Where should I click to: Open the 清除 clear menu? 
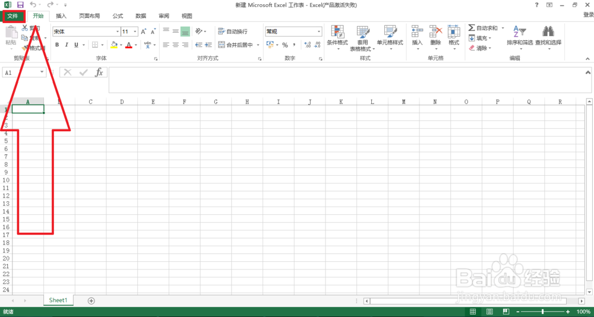point(480,48)
